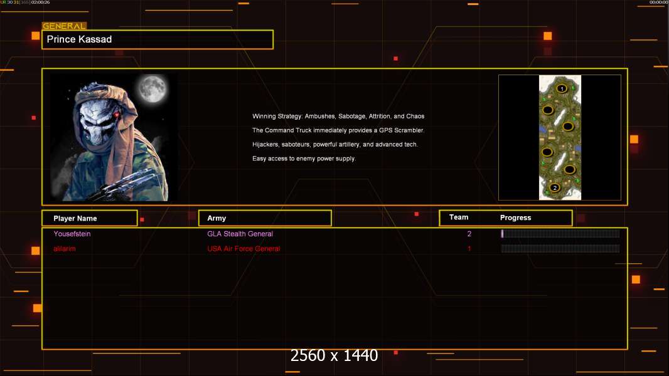669x376 pixels.
Task: Click the map preview thumbnail
Action: pos(560,137)
